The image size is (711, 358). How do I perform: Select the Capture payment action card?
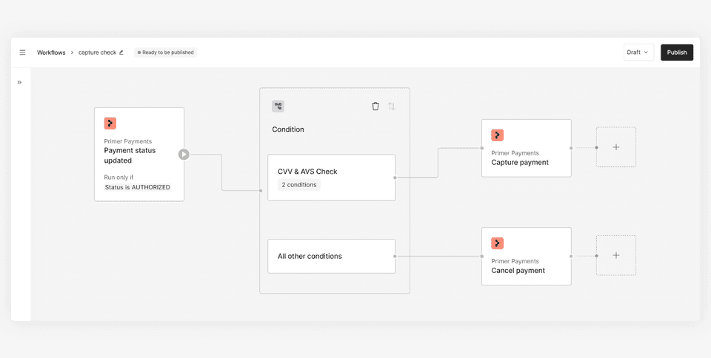[527, 148]
